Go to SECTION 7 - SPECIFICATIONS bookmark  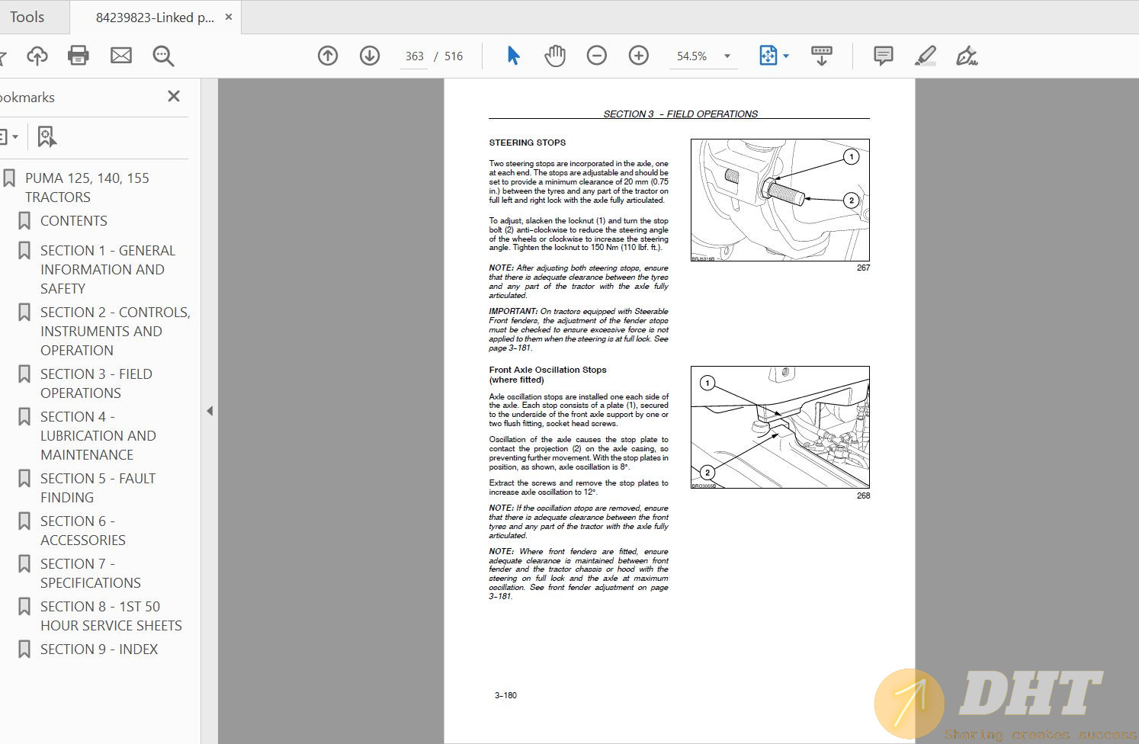tap(90, 573)
